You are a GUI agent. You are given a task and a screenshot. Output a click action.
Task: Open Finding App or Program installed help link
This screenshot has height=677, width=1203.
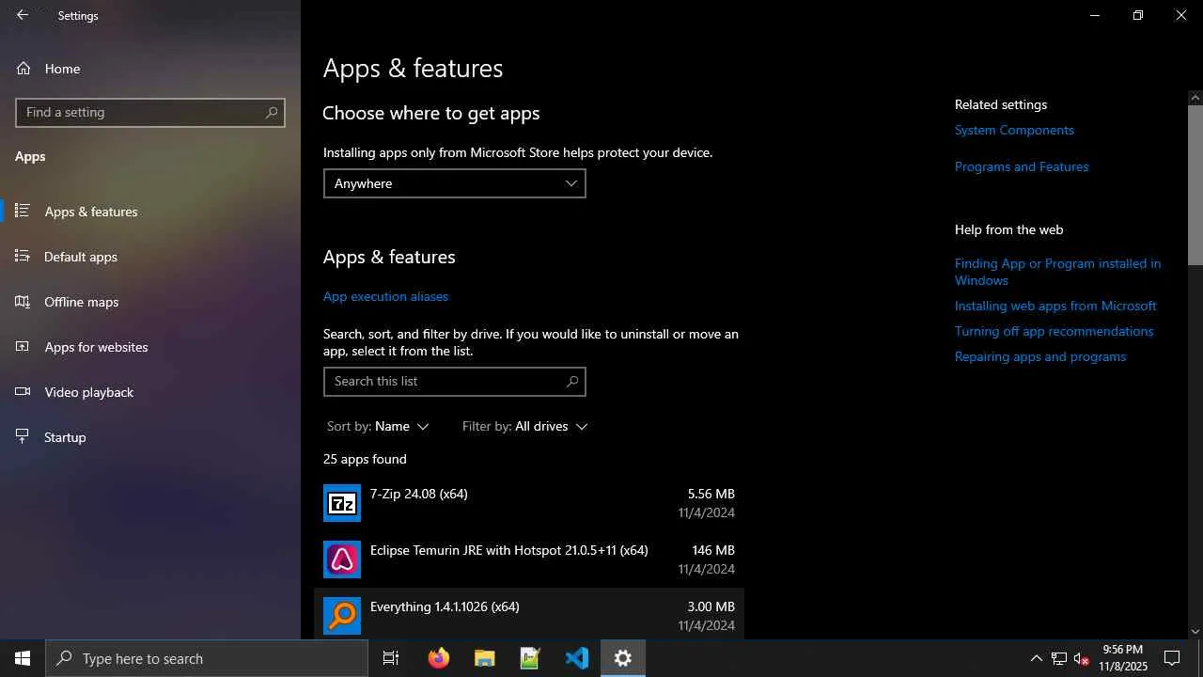[x=1057, y=272]
